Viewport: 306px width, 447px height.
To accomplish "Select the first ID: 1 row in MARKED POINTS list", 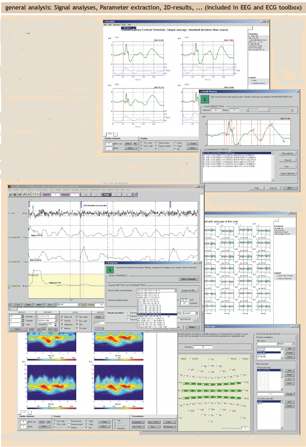I will pos(237,153).
